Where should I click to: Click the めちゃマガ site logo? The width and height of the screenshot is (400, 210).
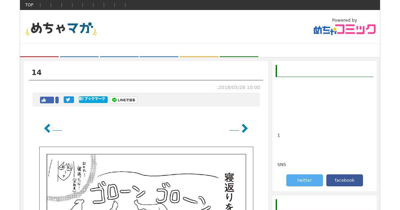pyautogui.click(x=61, y=29)
